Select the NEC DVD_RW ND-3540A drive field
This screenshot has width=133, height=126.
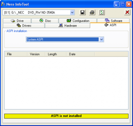pos(38,12)
